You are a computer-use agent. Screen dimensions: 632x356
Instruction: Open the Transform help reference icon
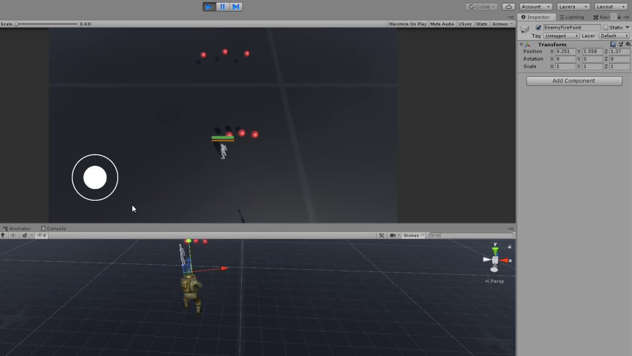pyautogui.click(x=613, y=44)
